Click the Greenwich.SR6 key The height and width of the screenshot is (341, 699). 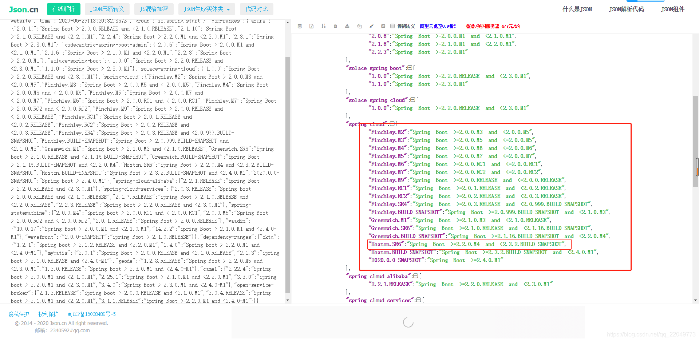391,228
